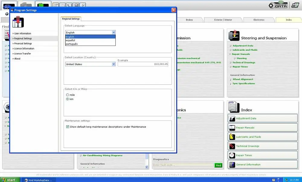This screenshot has width=302, height=182.
Task: Click the Index section document icon
Action: pos(234,107)
